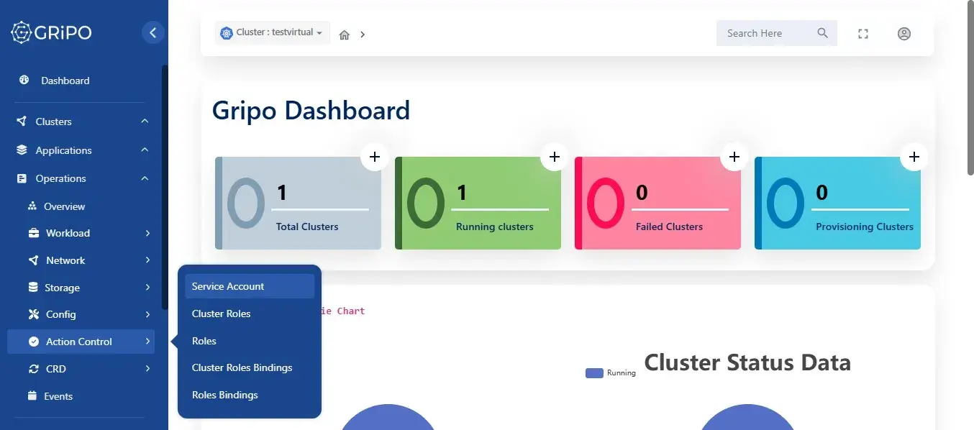Screen dimensions: 974x430
Task: Expand the Running clusters card plus button
Action: coord(555,157)
